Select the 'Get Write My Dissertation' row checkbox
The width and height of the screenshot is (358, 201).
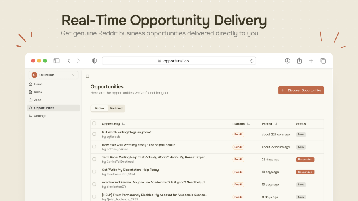pos(94,172)
